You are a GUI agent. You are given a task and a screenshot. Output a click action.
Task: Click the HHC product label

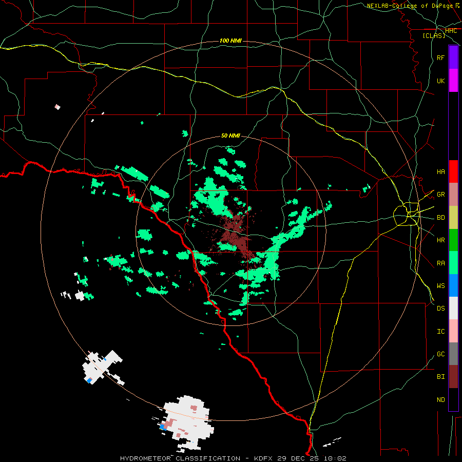pos(451,31)
